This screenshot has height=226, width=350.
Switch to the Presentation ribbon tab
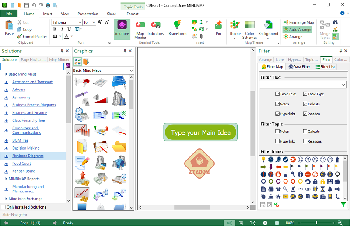click(88, 14)
